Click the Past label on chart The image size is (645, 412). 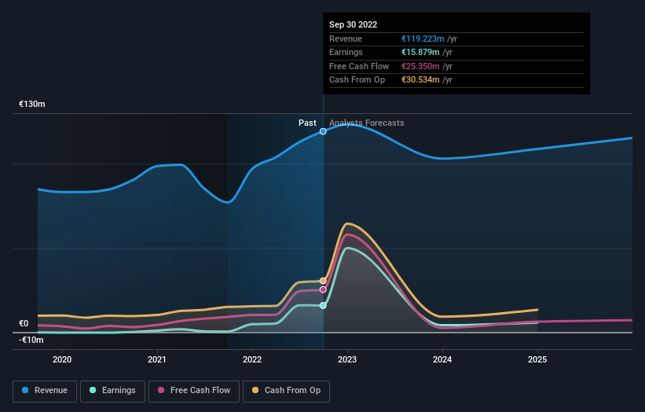click(307, 123)
